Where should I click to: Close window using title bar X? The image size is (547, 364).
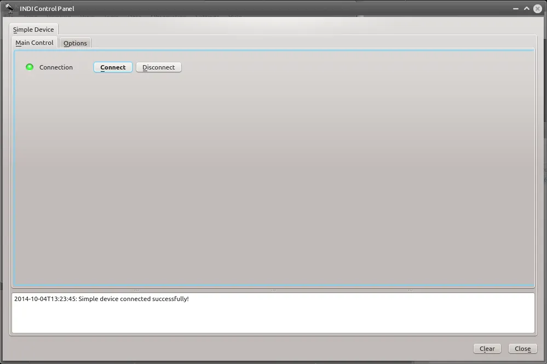pyautogui.click(x=538, y=9)
